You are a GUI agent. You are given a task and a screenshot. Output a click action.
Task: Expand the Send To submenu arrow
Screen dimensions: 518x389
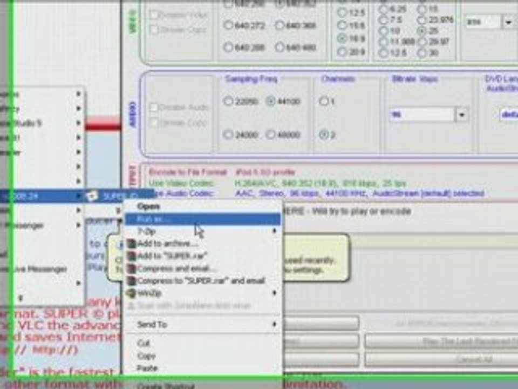point(274,324)
